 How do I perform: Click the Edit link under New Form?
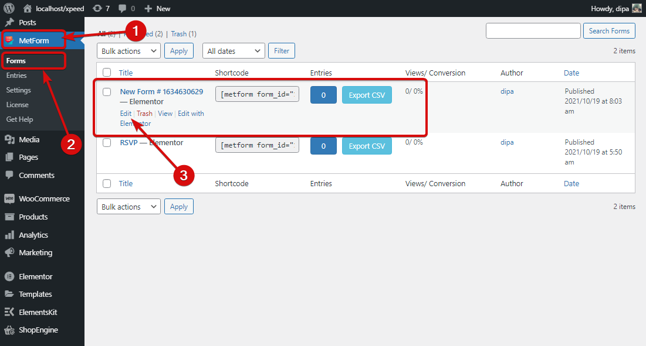pos(126,114)
